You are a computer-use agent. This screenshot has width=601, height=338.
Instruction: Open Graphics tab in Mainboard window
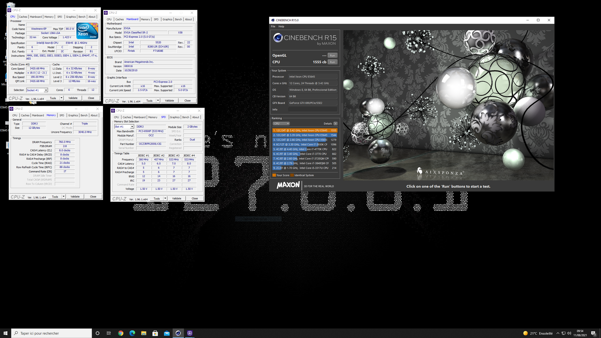[x=167, y=19]
